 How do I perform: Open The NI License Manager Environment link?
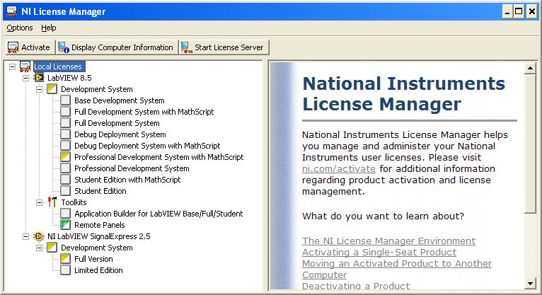(x=388, y=241)
